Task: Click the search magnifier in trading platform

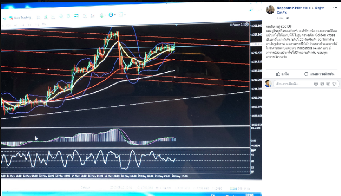Action: pos(251,9)
